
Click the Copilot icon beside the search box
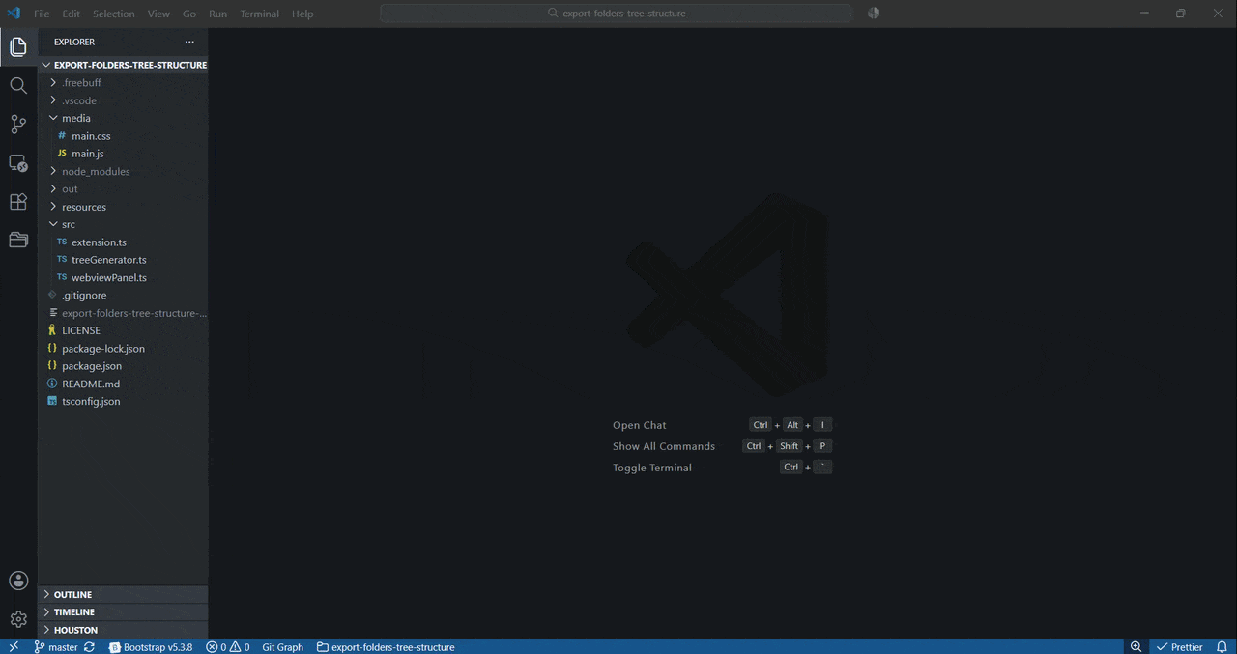pyautogui.click(x=874, y=14)
